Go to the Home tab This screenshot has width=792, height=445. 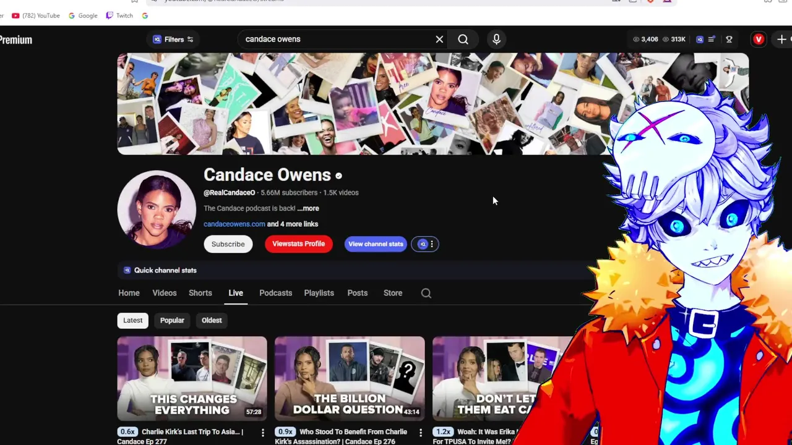coord(129,293)
